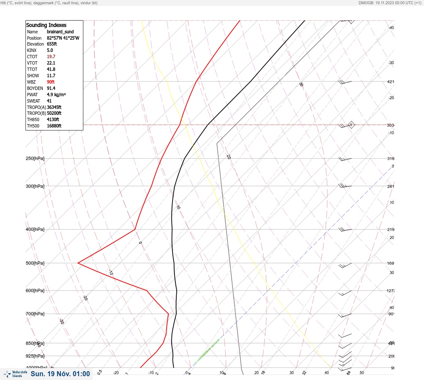Select the KINX value 5.0
The image size is (424, 380).
tap(50, 50)
